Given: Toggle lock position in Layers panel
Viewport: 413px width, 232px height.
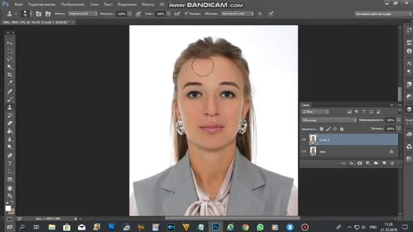Looking at the screenshot, I should [x=335, y=129].
